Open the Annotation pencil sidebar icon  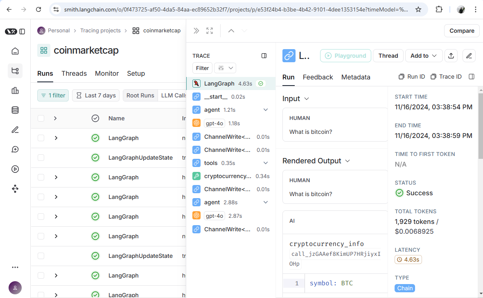pyautogui.click(x=15, y=130)
